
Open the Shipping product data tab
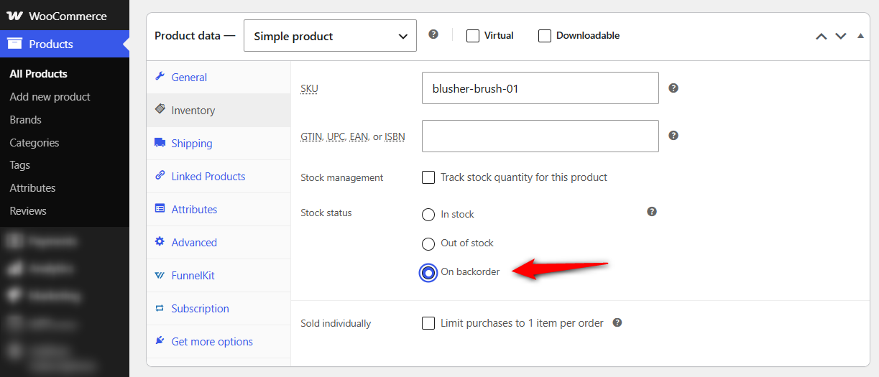click(218, 144)
